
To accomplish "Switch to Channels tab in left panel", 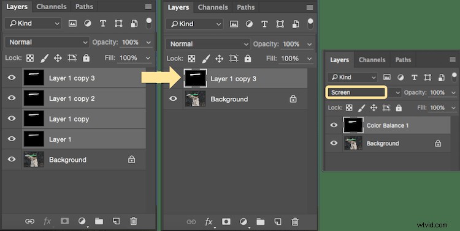I will point(52,7).
